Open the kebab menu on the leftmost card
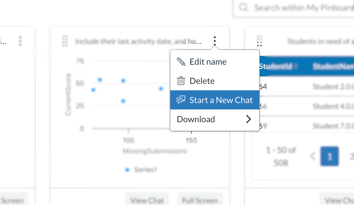The image size is (354, 205). click(20, 41)
